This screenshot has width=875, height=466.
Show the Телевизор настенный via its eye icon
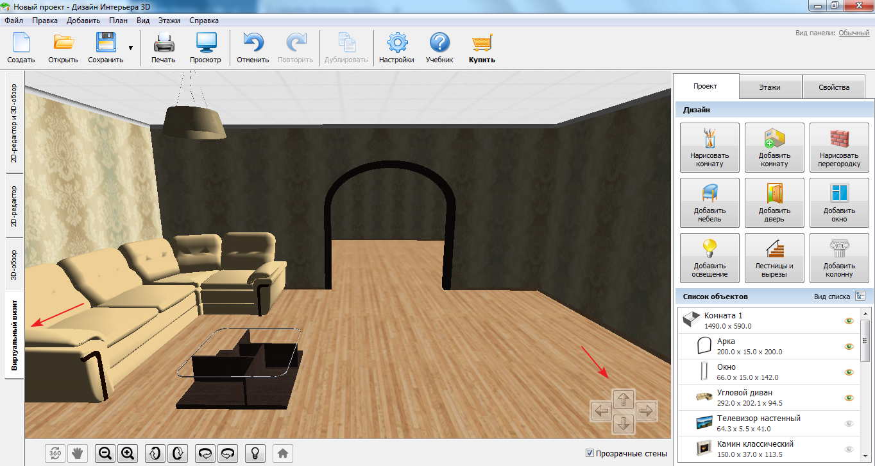(849, 424)
